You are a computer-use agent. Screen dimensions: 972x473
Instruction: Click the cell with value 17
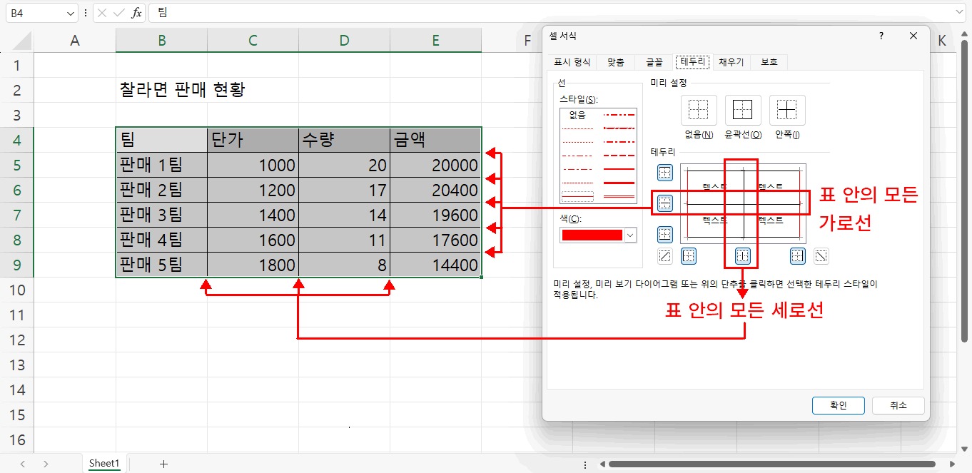(x=345, y=190)
